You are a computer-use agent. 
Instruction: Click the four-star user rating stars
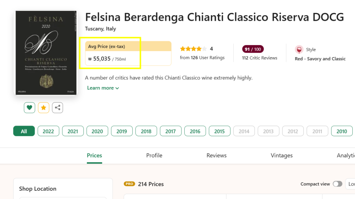click(x=193, y=49)
